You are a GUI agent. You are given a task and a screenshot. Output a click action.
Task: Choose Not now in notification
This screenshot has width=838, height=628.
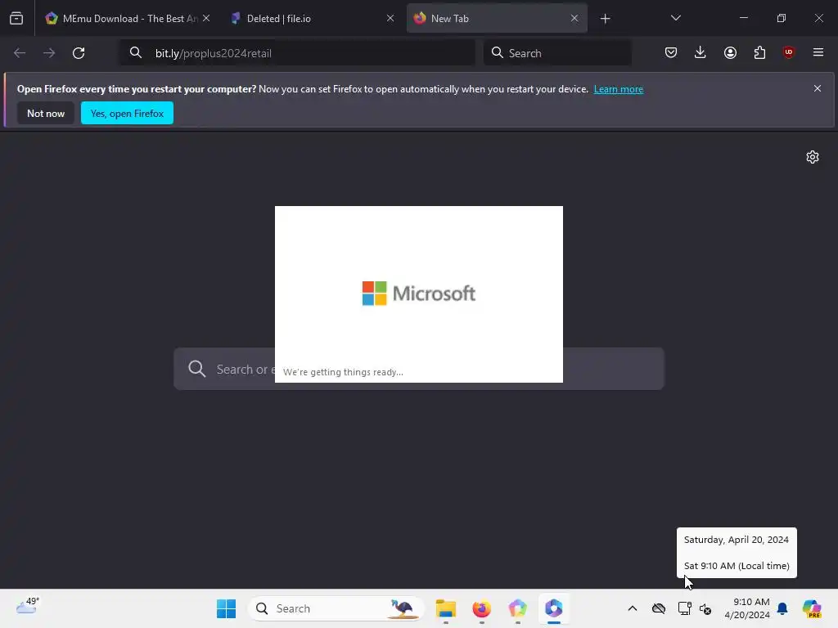[46, 113]
